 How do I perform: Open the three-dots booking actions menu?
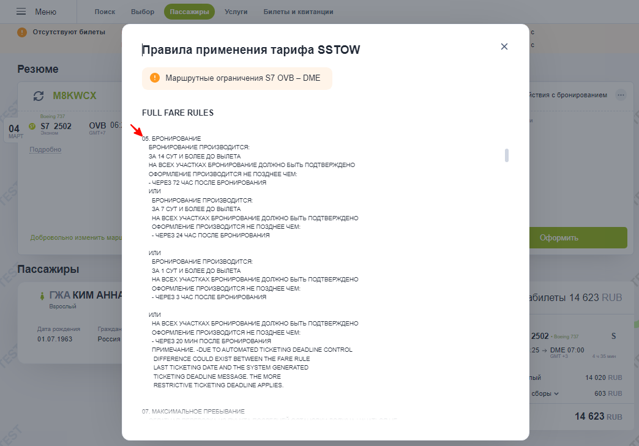(x=621, y=95)
